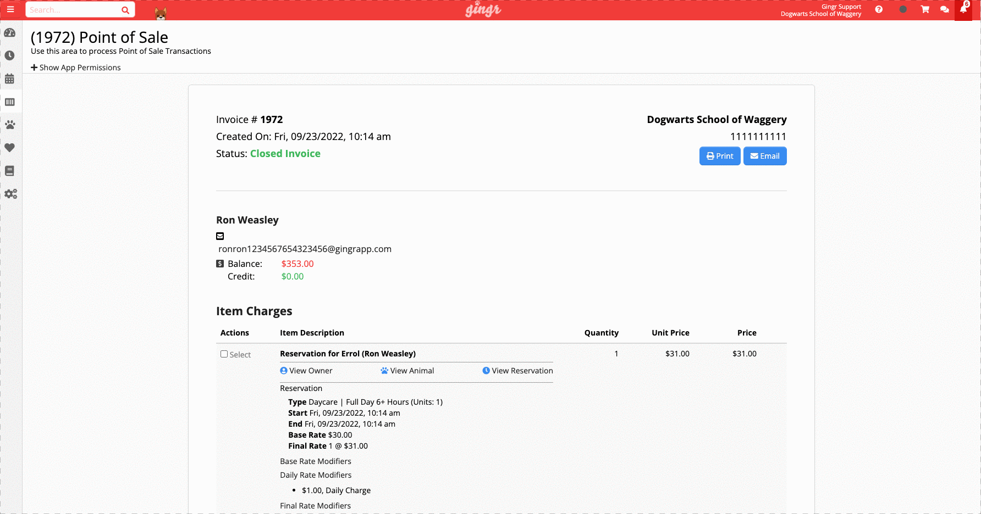
Task: Click the dollar icon beside Balance
Action: pos(220,264)
